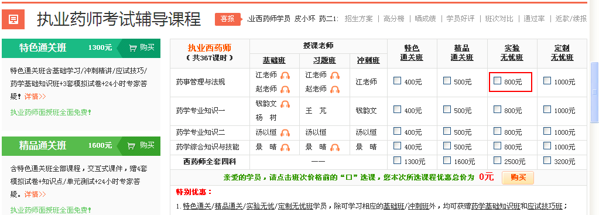Select 500元 box for 药学专业知识二
The image size is (599, 215).
coord(447,131)
